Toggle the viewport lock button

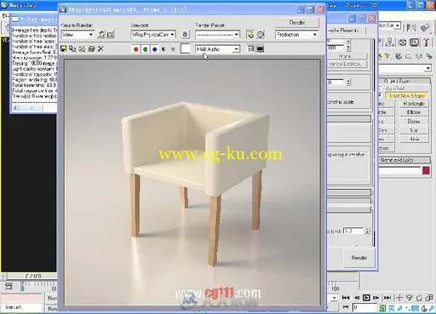click(185, 34)
